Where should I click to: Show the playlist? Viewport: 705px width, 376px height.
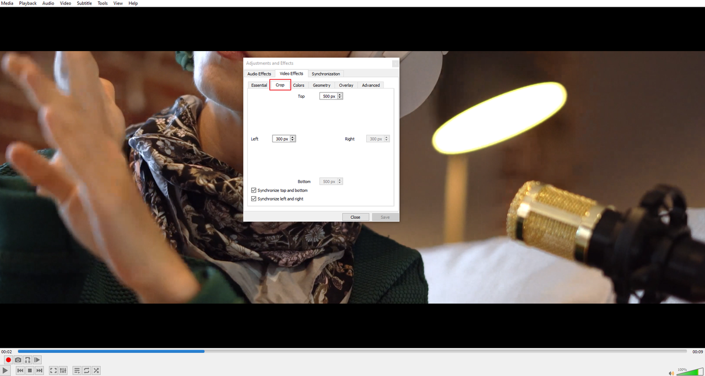tap(77, 371)
